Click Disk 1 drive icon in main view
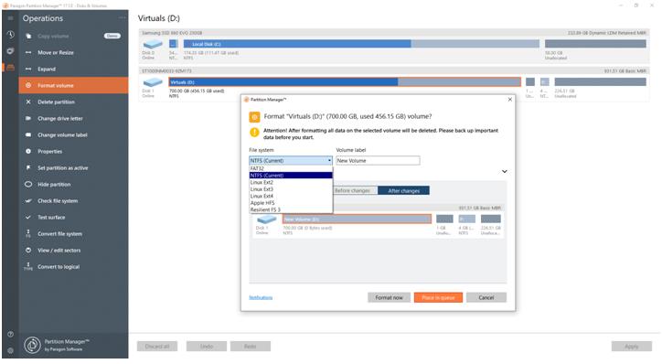Image resolution: width=662 pixels, height=364 pixels. (x=153, y=82)
